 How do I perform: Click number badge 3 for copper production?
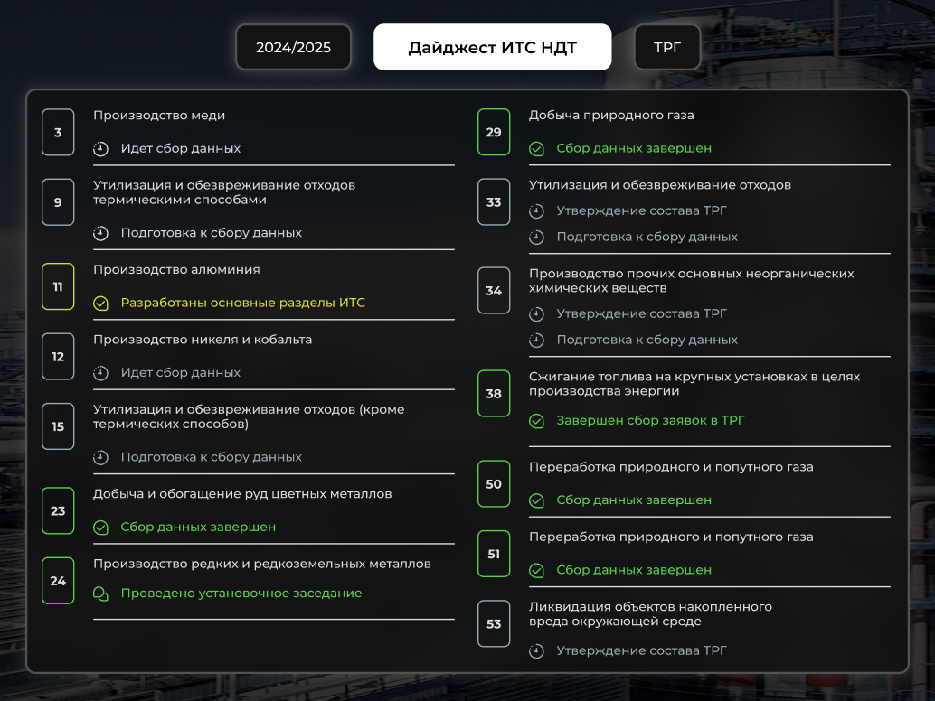[x=58, y=132]
